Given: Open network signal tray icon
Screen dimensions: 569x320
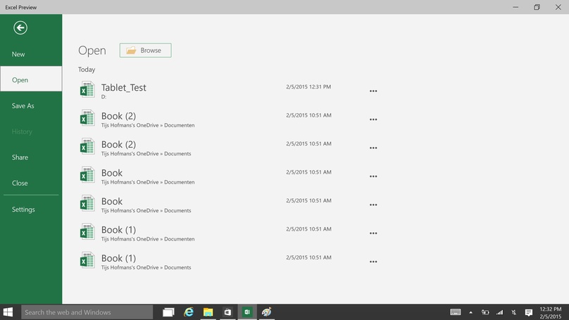Looking at the screenshot, I should [500, 312].
